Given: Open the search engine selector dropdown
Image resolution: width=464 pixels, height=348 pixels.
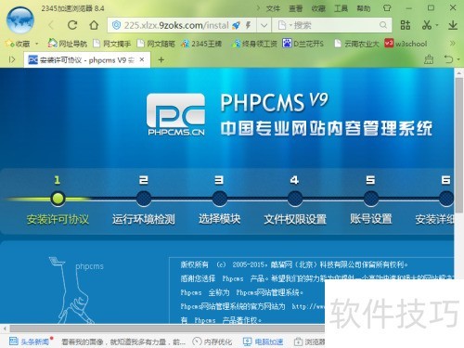Looking at the screenshot, I should tap(285, 25).
